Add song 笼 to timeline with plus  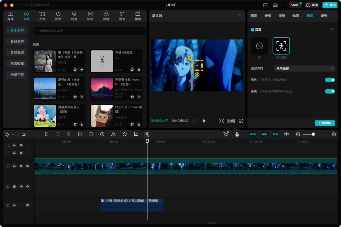click(x=82, y=70)
